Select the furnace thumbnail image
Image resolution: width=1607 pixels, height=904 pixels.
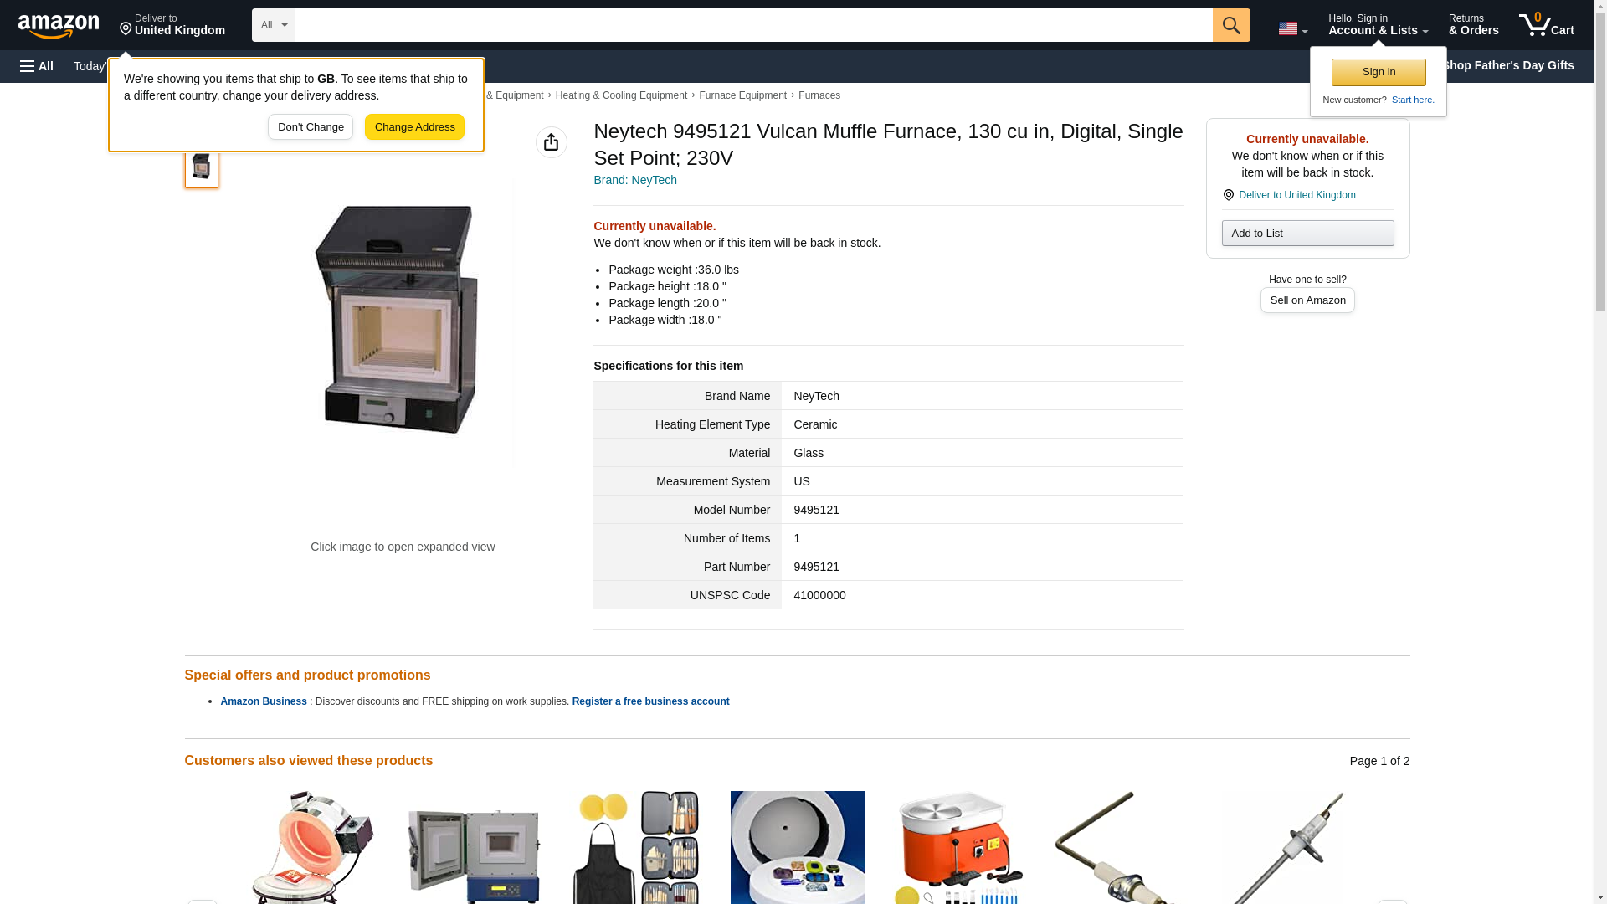(201, 166)
